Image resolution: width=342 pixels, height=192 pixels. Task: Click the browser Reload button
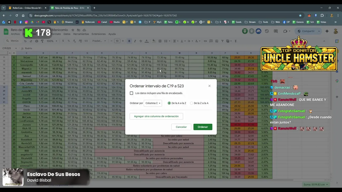tap(17, 15)
